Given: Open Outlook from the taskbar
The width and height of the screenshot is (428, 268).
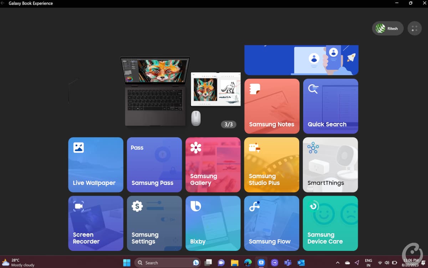Looking at the screenshot, I should click(x=301, y=263).
